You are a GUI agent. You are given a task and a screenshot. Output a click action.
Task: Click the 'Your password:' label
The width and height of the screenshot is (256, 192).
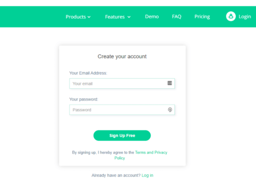pos(84,99)
